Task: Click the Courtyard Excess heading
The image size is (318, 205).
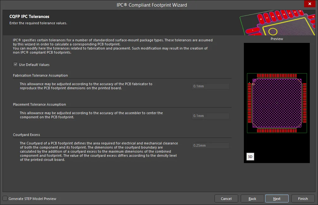Action: click(x=26, y=135)
